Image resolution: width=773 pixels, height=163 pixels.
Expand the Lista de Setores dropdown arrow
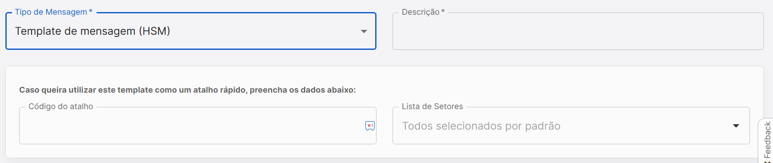tap(736, 126)
